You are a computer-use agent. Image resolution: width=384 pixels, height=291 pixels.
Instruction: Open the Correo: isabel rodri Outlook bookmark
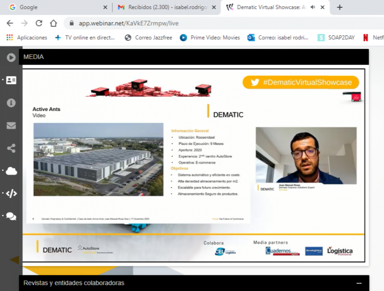278,37
